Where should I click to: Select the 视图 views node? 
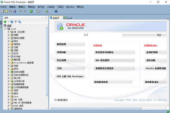(16, 35)
